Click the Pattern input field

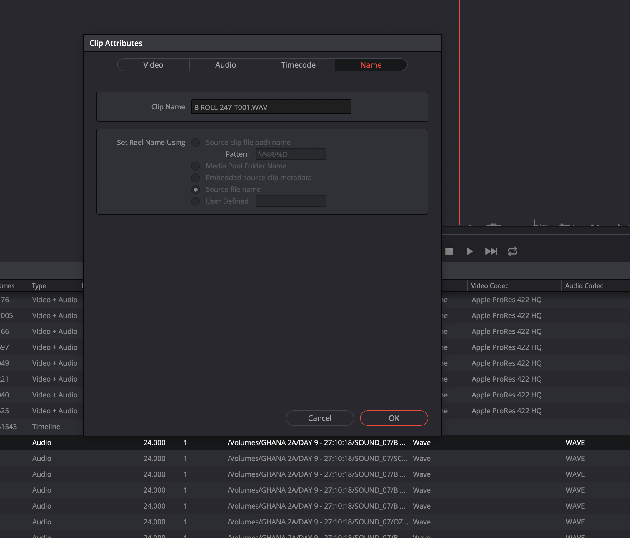click(x=291, y=154)
